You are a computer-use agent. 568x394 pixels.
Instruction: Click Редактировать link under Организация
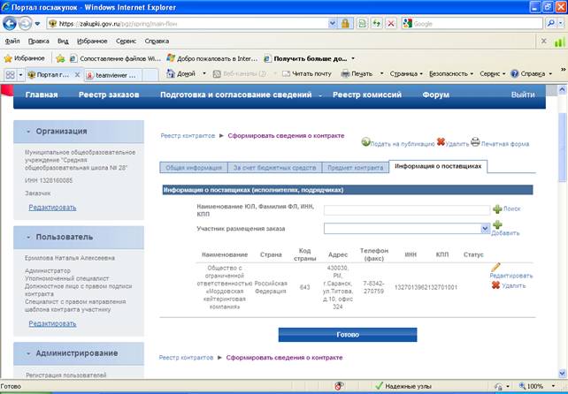(x=52, y=208)
